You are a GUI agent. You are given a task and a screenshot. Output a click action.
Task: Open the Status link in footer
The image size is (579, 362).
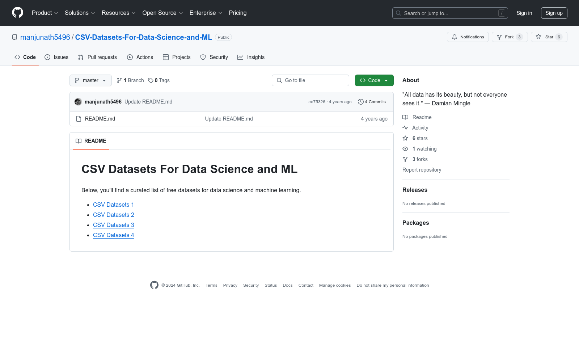coord(271,285)
